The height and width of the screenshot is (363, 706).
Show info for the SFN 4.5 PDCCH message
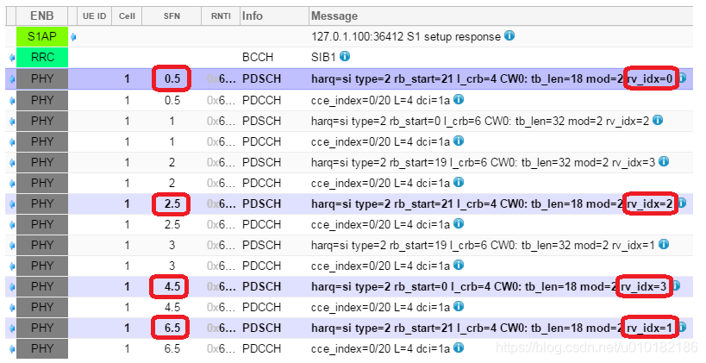coord(459,306)
